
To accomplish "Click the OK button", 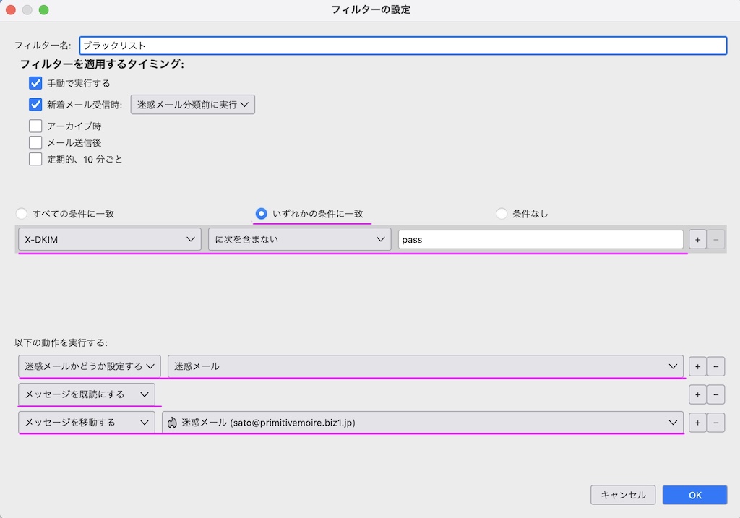I will click(x=694, y=495).
